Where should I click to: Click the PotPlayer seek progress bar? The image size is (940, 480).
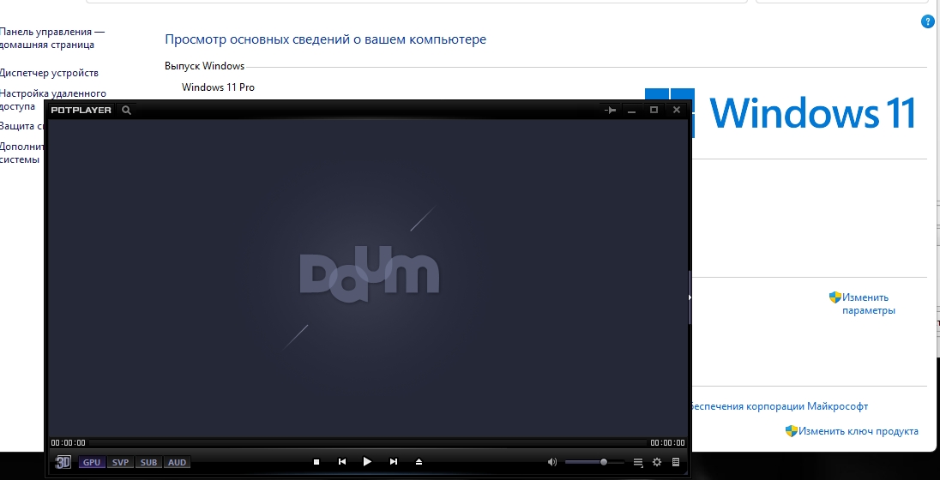(367, 443)
